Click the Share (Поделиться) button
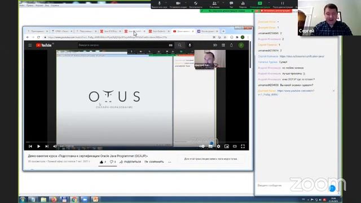 (130, 162)
